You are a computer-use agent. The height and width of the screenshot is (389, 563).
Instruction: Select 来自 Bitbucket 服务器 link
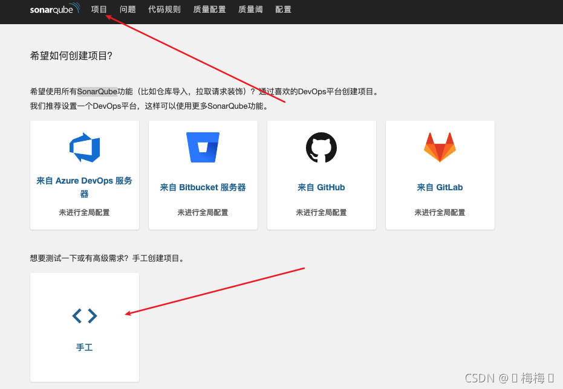[x=203, y=187]
